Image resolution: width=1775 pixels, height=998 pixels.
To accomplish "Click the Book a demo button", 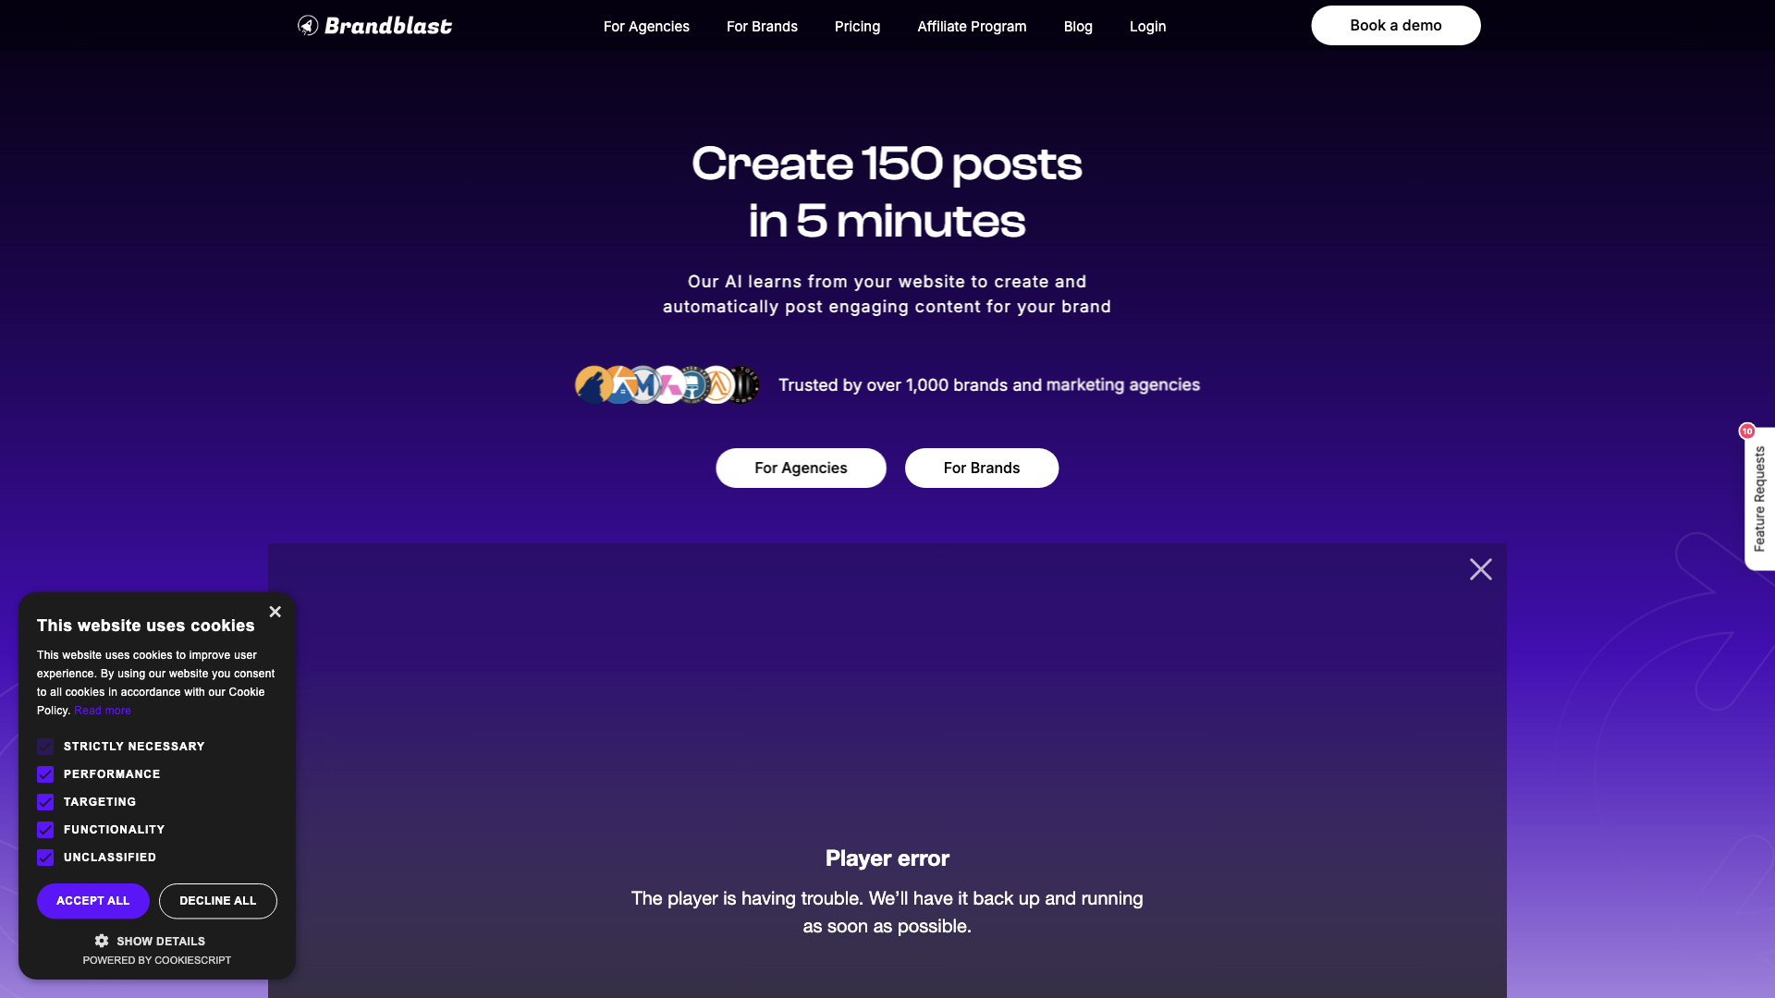I will coord(1395,24).
